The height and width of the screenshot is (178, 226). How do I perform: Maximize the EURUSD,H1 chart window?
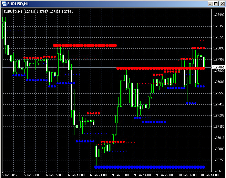point(216,4)
